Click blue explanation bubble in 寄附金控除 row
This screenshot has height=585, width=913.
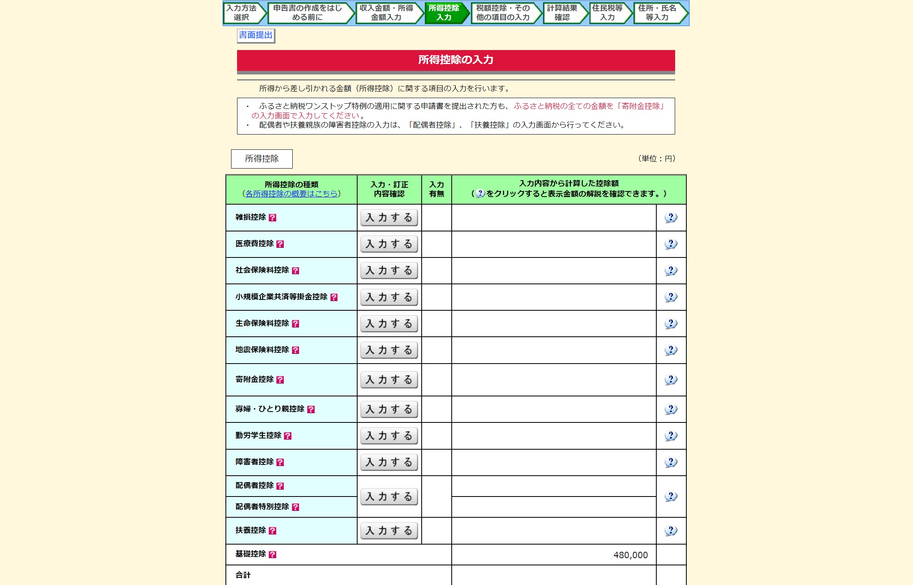(671, 380)
